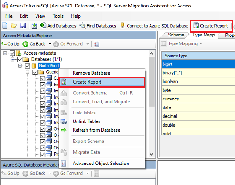The width and height of the screenshot is (235, 185).
Task: Click the query icon next to Cu
Action: coord(49,78)
